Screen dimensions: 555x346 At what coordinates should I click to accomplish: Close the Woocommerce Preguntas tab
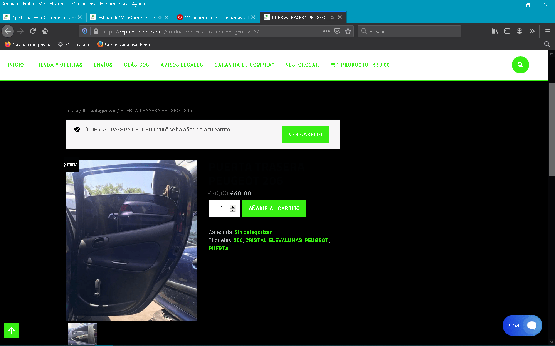tap(253, 17)
